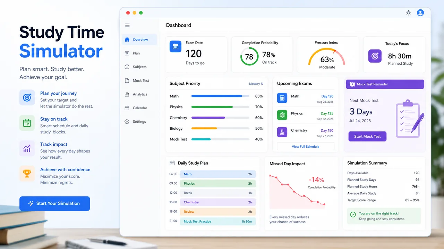Viewport: 444px width, 249px height.
Task: Click the clock icon in Mock Test Reminder
Action: click(x=352, y=84)
